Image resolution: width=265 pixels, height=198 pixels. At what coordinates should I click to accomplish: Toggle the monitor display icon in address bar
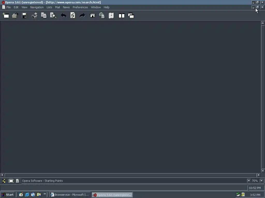11,181
